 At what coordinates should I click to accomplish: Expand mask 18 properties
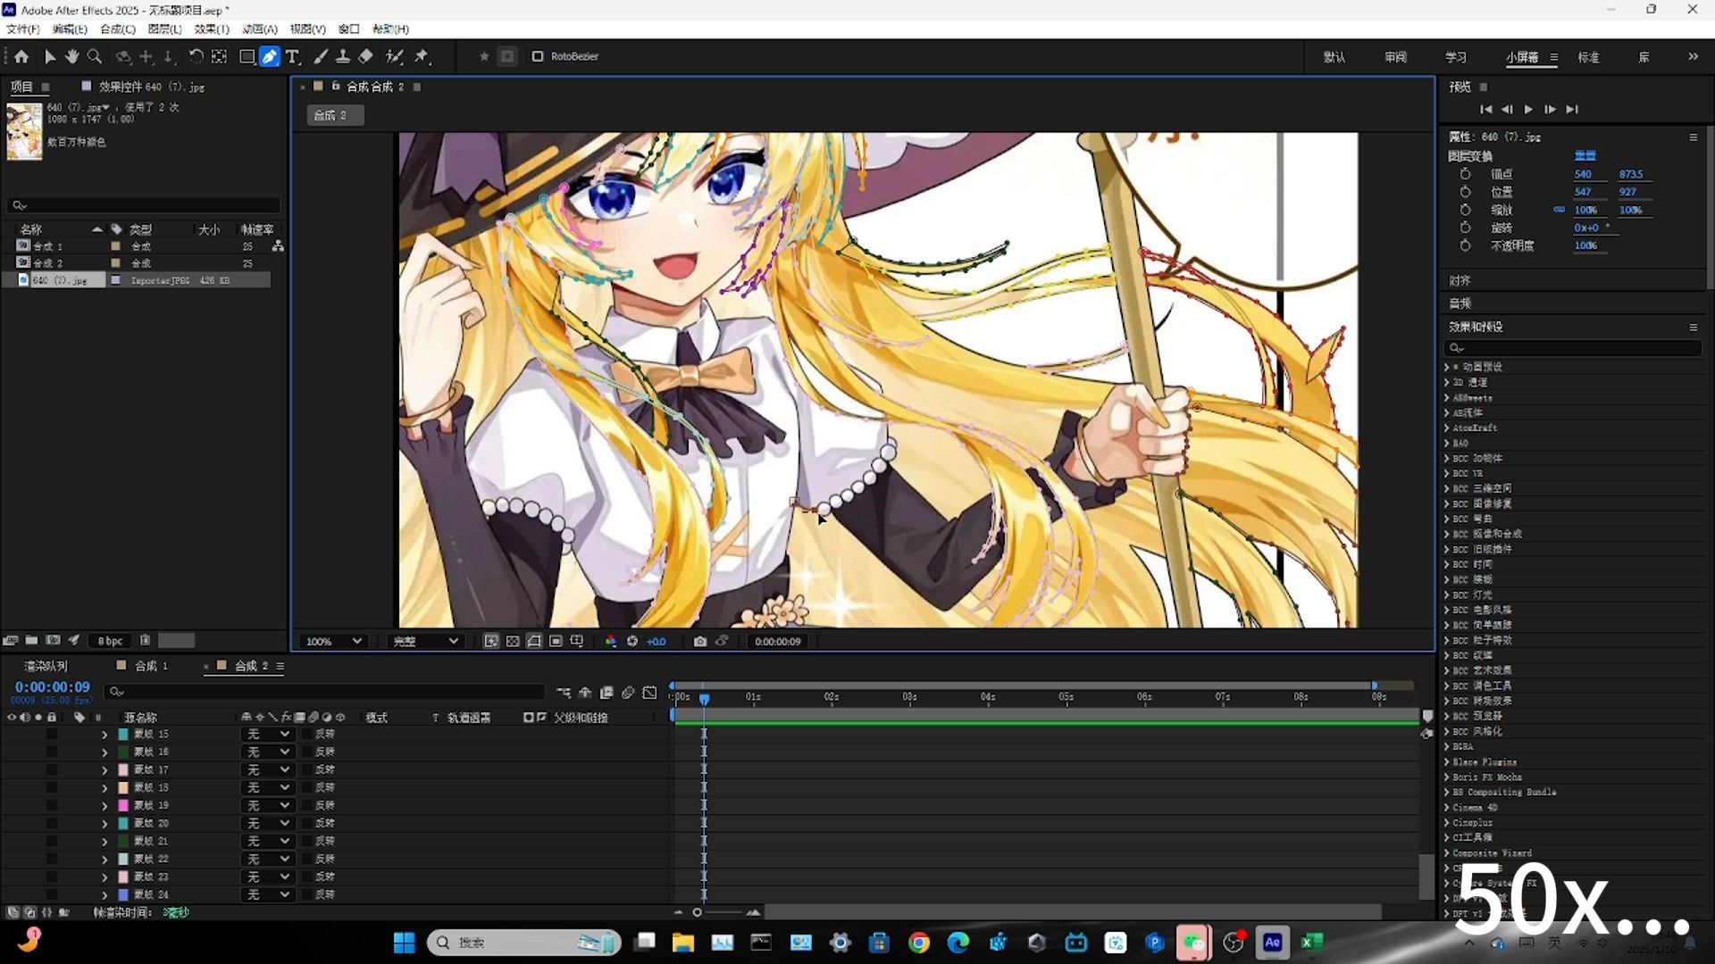[105, 788]
